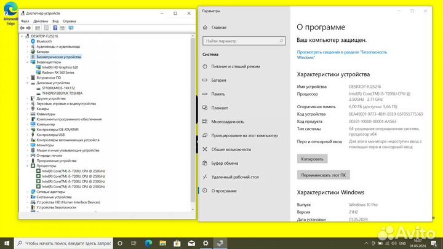Collapse the Дисковые устройства category
This screenshot has width=443, height=249.
(28, 83)
